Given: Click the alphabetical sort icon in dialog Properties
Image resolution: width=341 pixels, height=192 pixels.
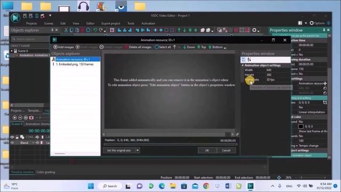Looking at the screenshot, I should coord(249,59).
